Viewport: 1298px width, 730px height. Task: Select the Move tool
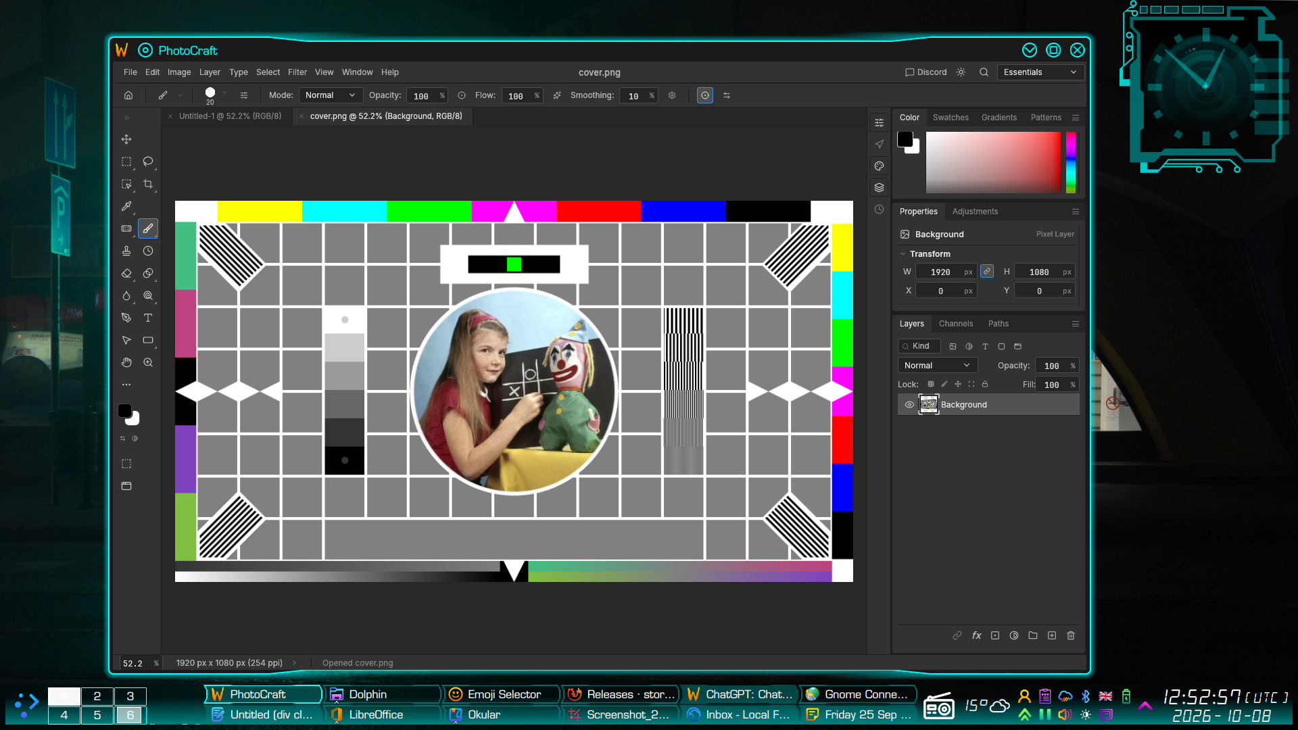tap(126, 139)
